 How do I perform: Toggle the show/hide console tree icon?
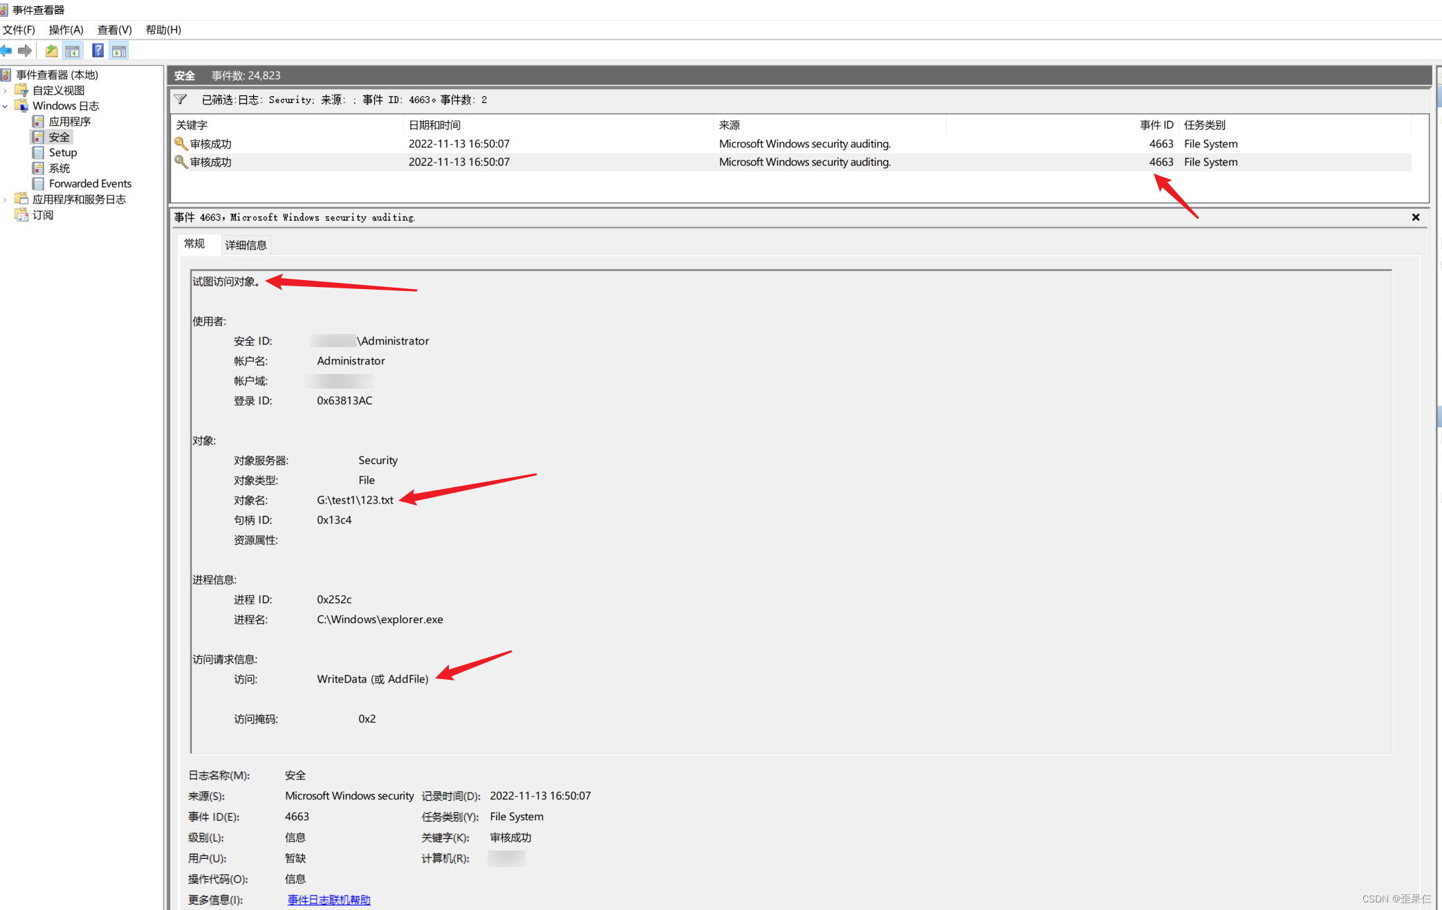[73, 50]
